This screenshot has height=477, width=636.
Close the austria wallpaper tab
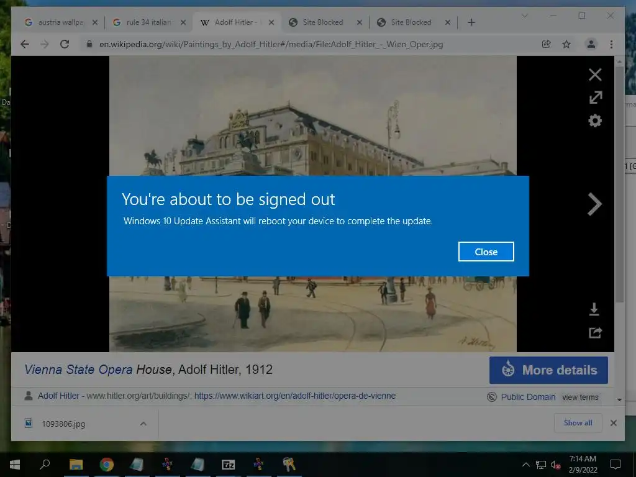[x=95, y=22]
